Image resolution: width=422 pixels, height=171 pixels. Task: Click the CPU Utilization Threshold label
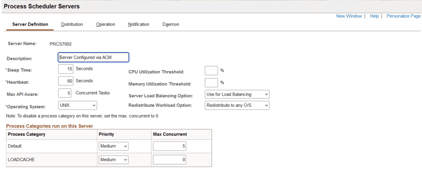click(156, 72)
